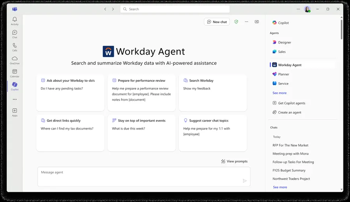Select the Search Workday prompt card
The height and width of the screenshot is (202, 350).
tap(213, 93)
